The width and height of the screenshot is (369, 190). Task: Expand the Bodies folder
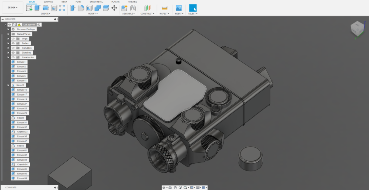(x=8, y=43)
